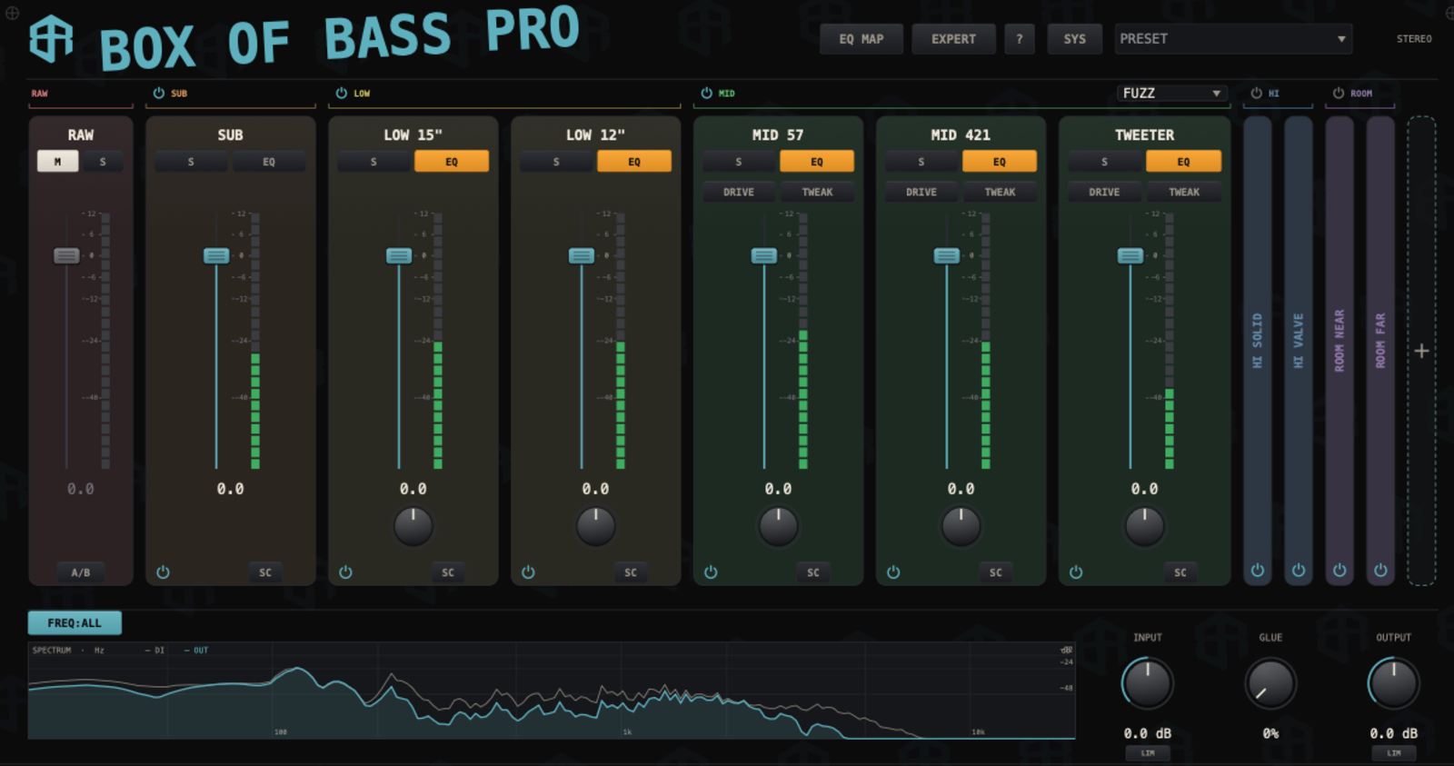Viewport: 1454px width, 766px height.
Task: Power off the LOW 12" channel strip
Action: [x=528, y=572]
